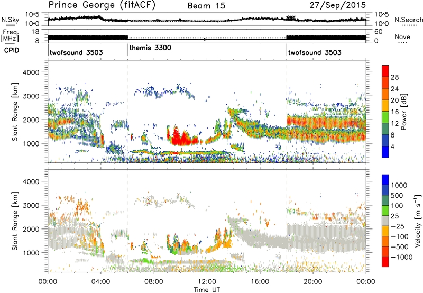Click the '04:00' time axis tick label
The height and width of the screenshot is (293, 423).
(100, 282)
